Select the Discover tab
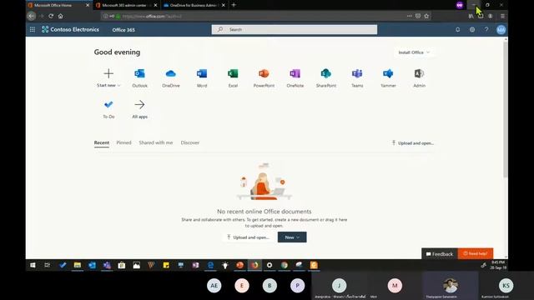Image resolution: width=534 pixels, height=300 pixels. (190, 142)
